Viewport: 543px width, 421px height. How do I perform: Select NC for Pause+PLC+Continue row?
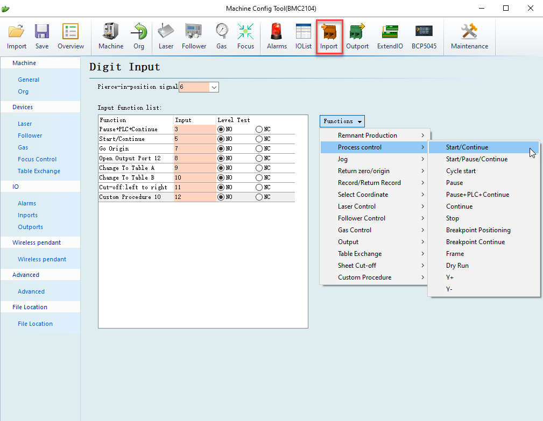click(259, 130)
